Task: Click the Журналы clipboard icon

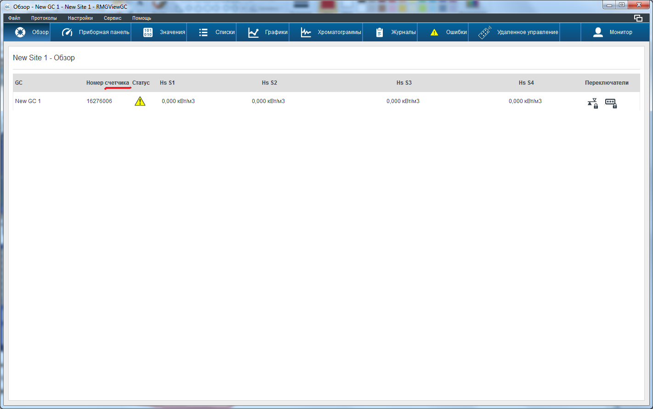Action: (380, 32)
